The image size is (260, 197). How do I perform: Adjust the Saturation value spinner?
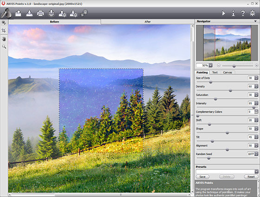pos(256,95)
